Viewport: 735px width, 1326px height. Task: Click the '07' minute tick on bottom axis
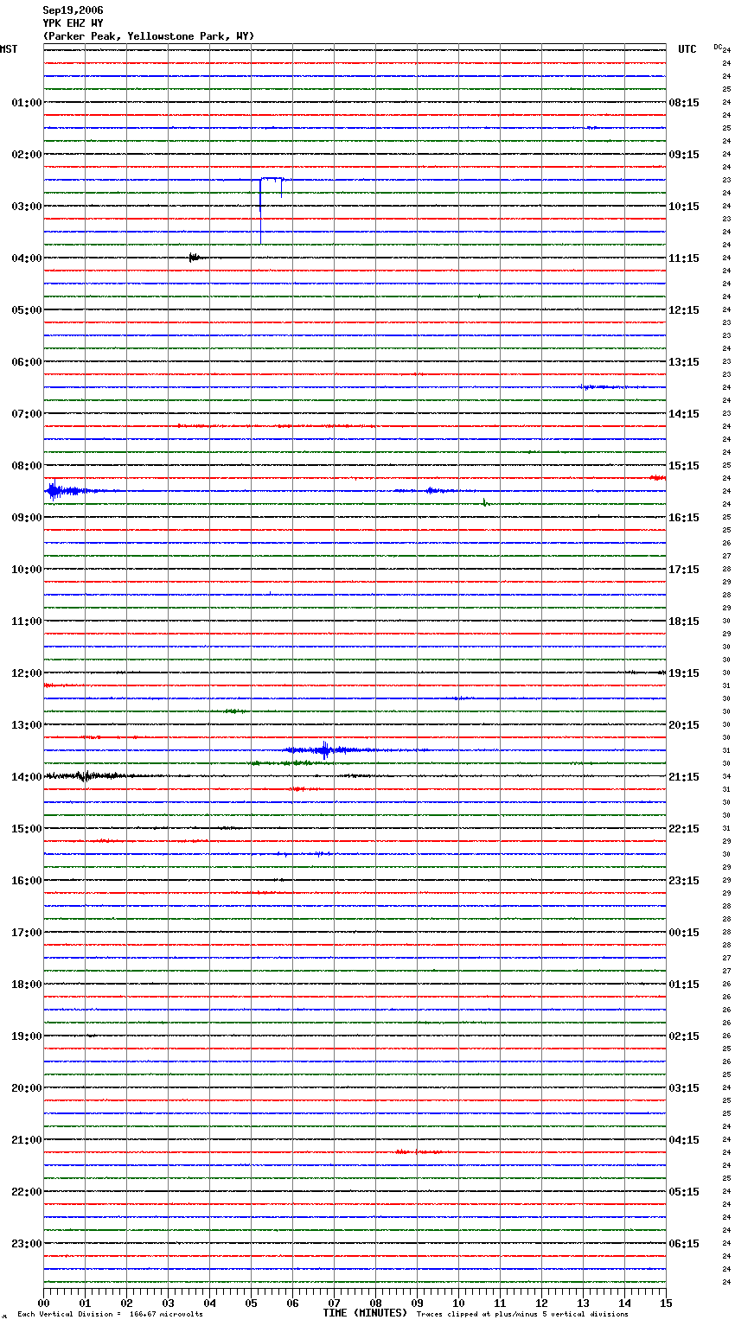tap(334, 1303)
